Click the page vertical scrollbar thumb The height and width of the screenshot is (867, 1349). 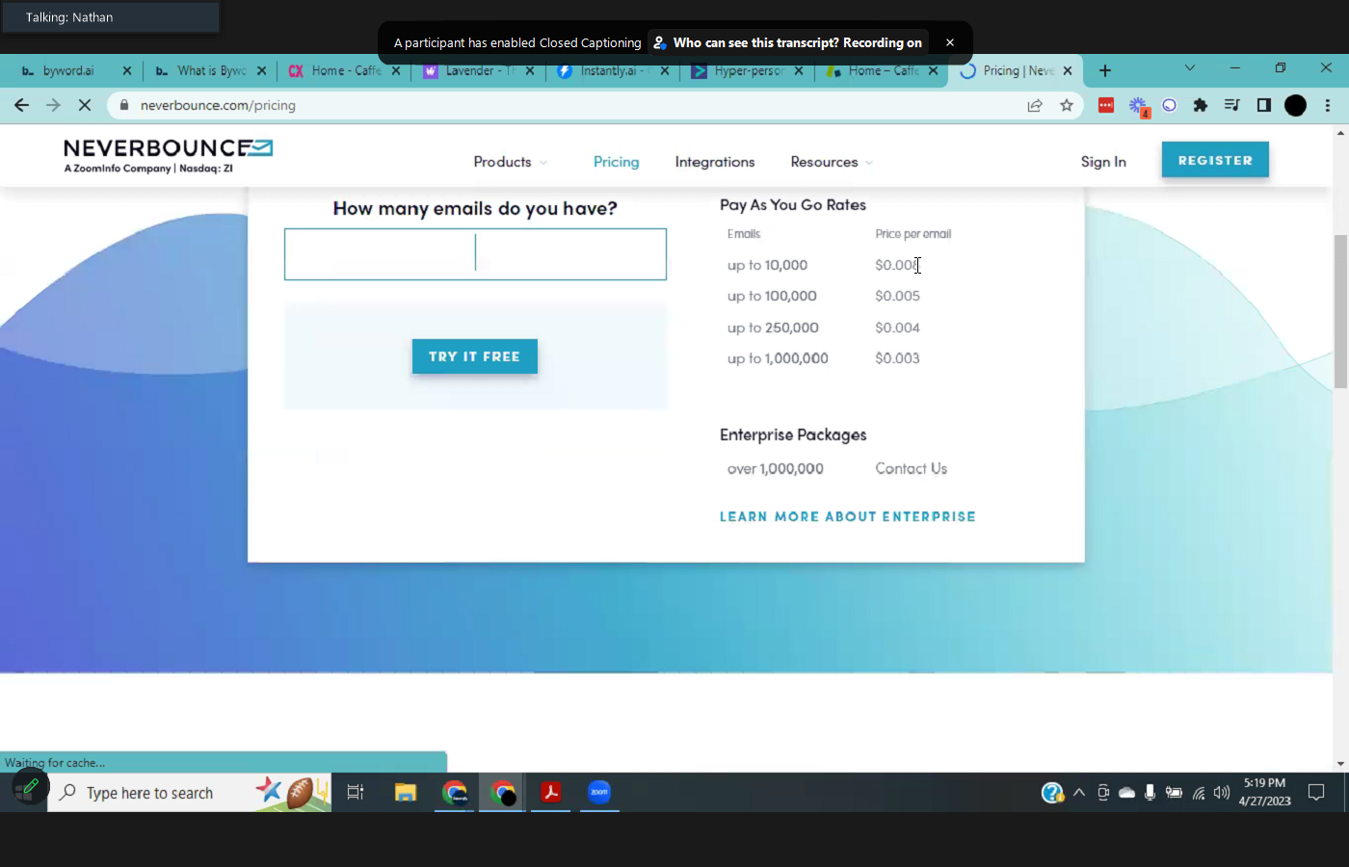[x=1340, y=310]
